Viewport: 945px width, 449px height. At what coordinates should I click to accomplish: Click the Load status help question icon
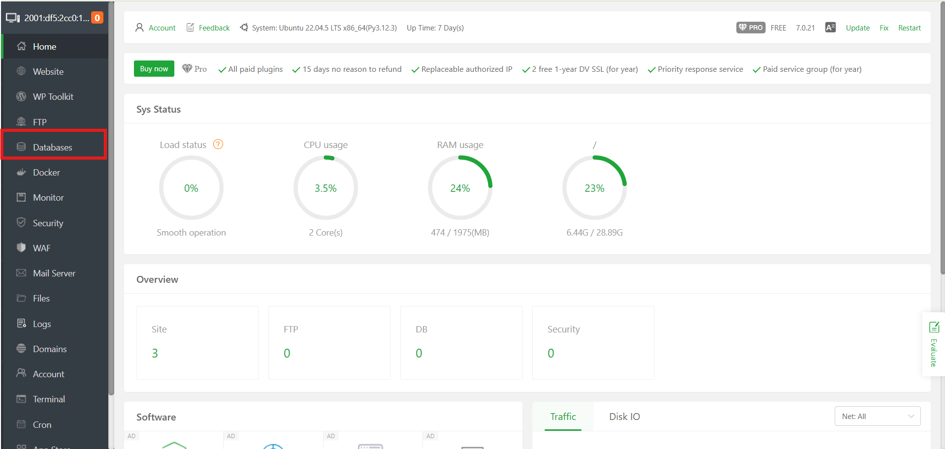click(x=218, y=144)
